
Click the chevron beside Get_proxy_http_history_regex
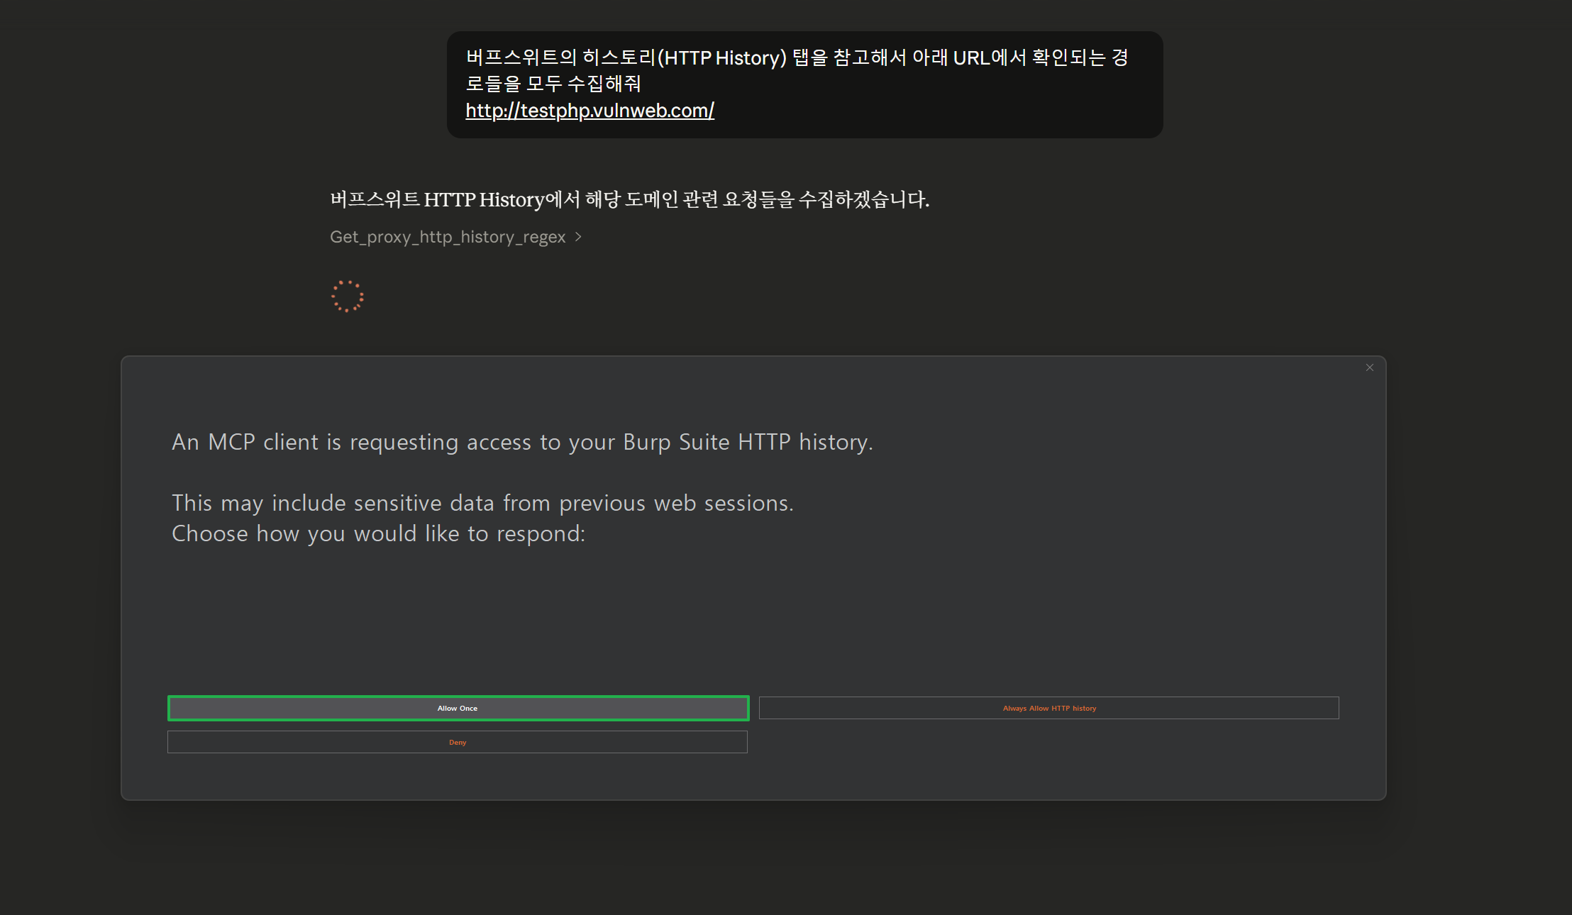578,237
